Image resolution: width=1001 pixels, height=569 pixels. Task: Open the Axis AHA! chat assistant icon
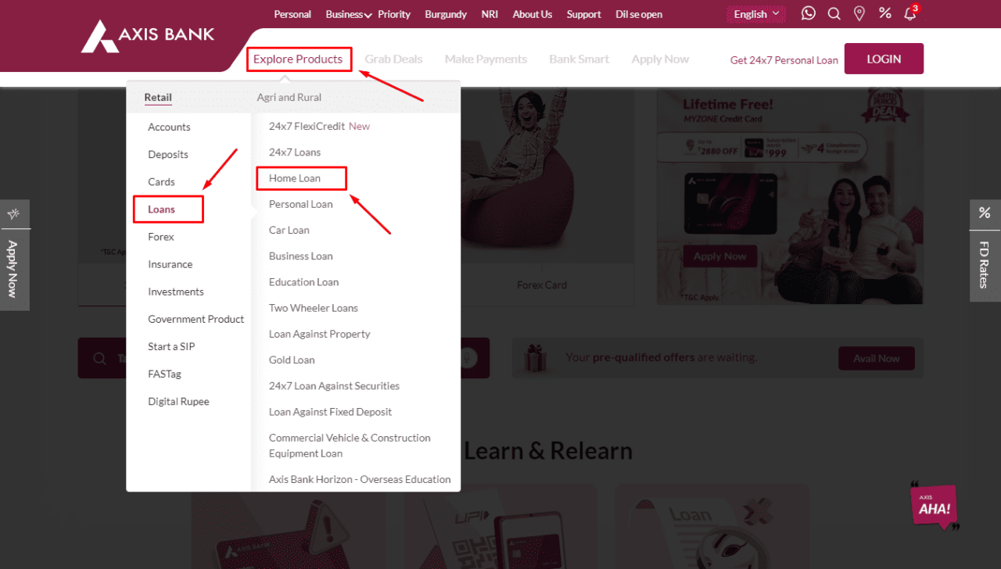tap(935, 506)
